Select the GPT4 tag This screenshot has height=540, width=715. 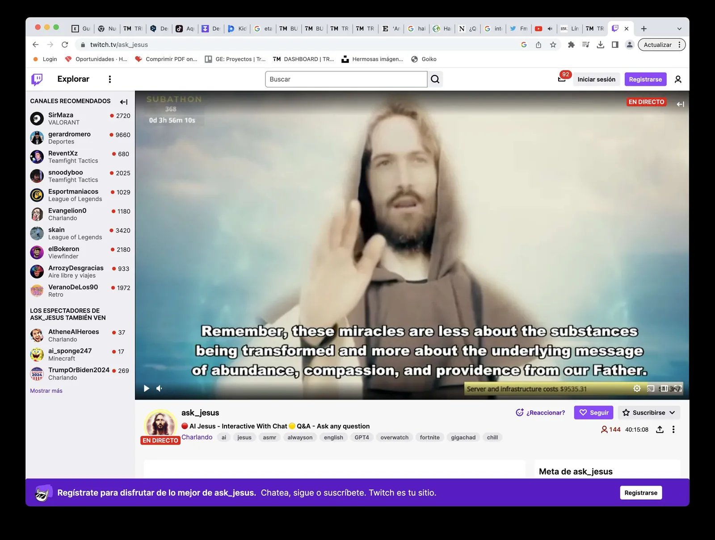coord(362,437)
